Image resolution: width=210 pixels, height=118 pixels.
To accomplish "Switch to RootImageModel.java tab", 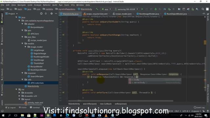I will [x=149, y=14].
